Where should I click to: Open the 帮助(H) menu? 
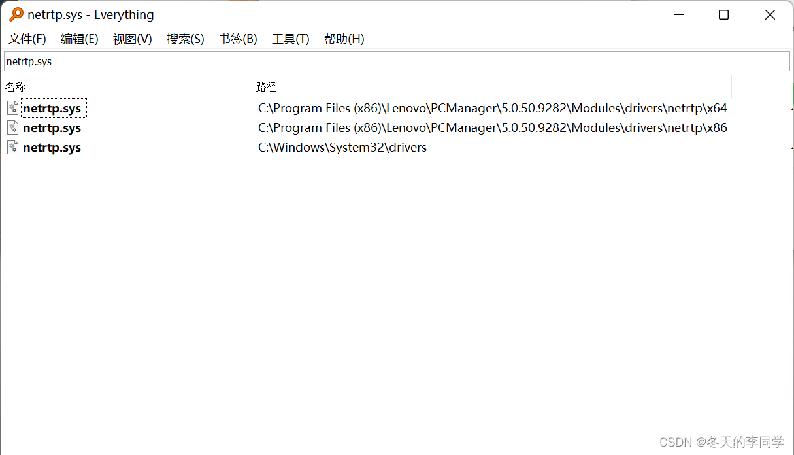click(x=344, y=39)
